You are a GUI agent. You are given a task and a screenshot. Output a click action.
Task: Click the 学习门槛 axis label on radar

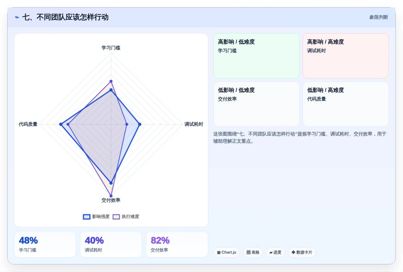pyautogui.click(x=111, y=48)
